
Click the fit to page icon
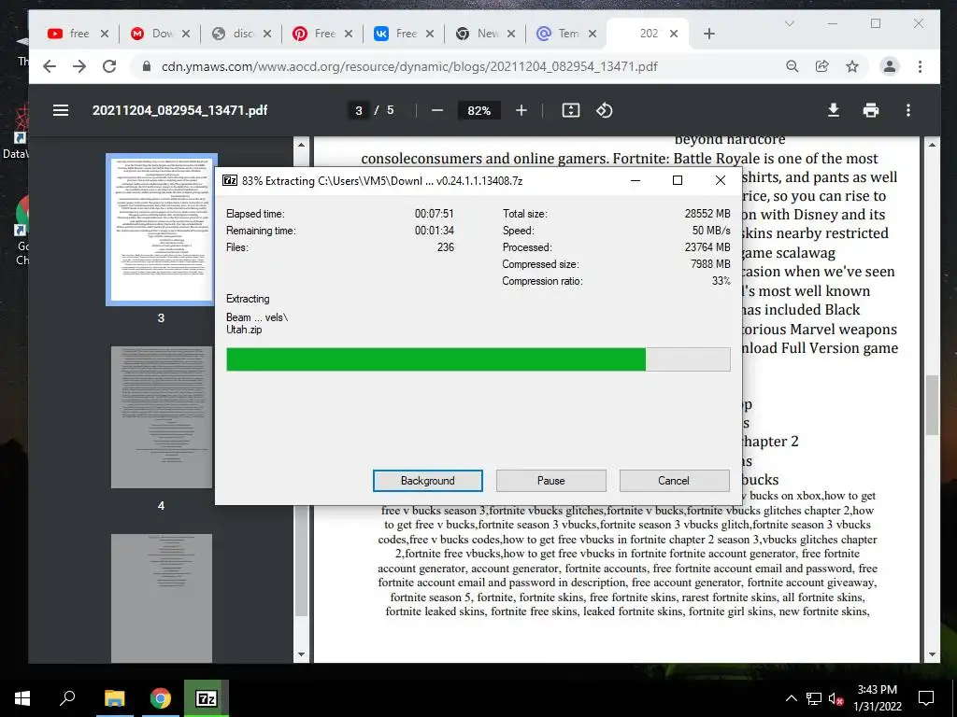pyautogui.click(x=571, y=110)
